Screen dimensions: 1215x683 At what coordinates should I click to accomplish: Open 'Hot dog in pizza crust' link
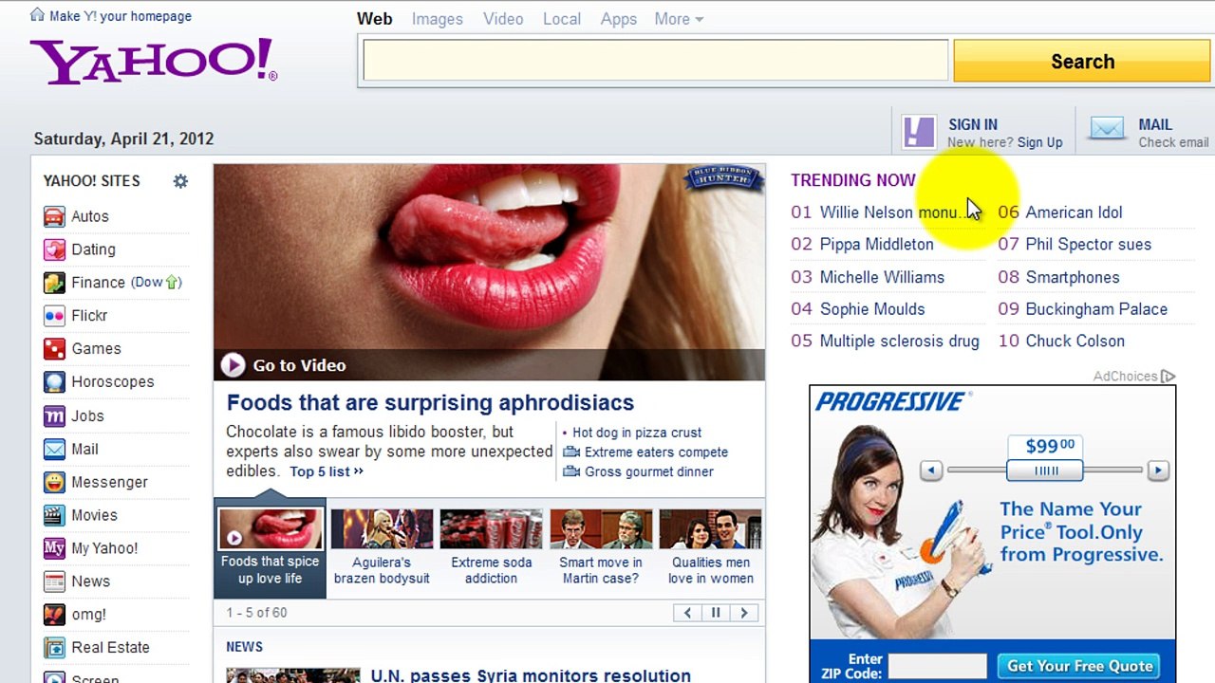tap(637, 433)
